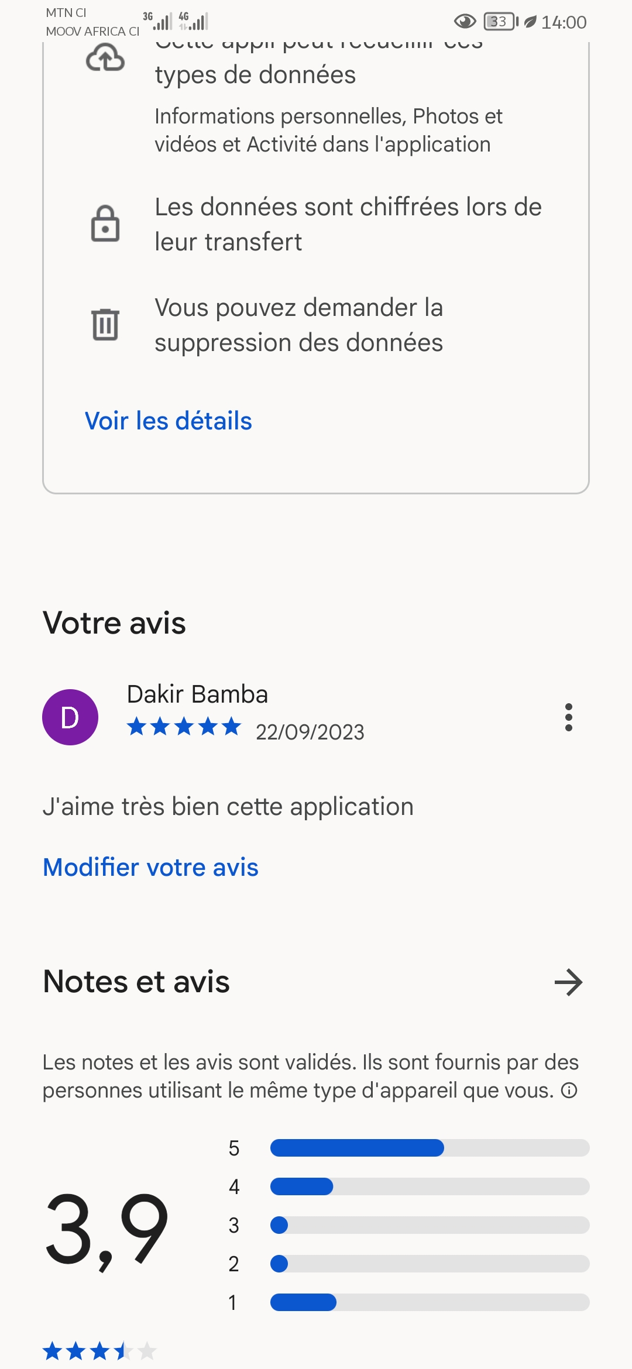Open the Voir les détails link
This screenshot has width=632, height=1369.
pos(169,421)
